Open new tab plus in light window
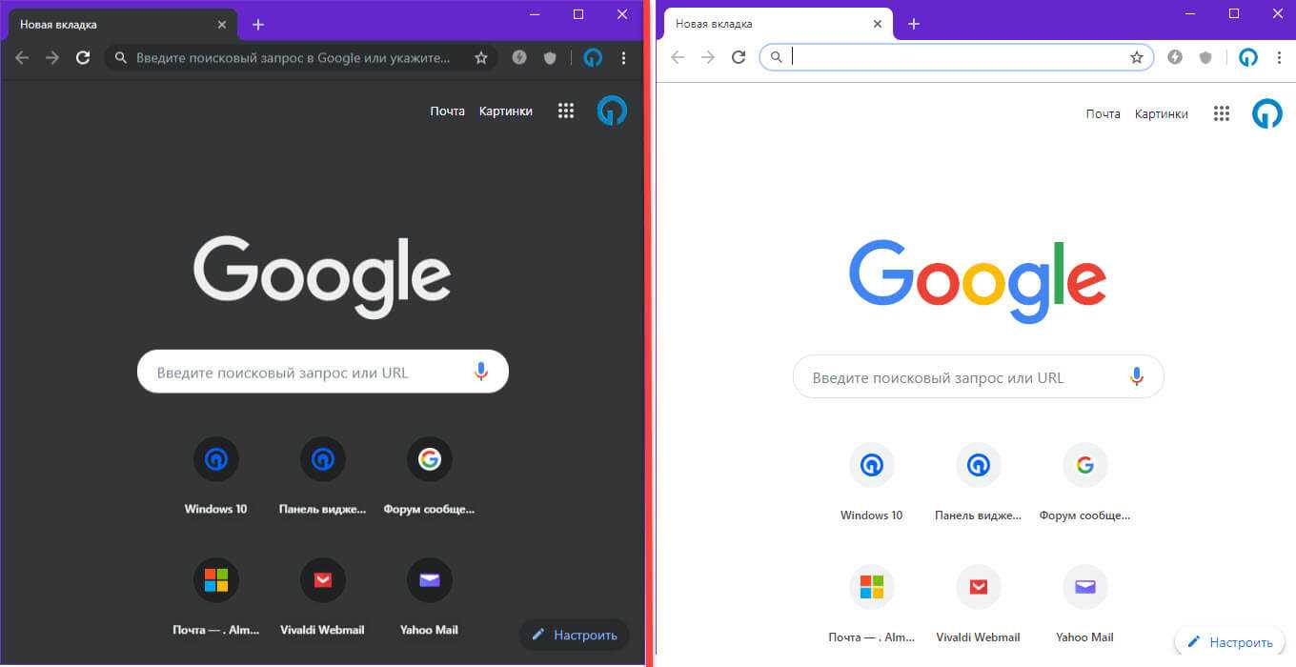1296x667 pixels. click(x=913, y=24)
